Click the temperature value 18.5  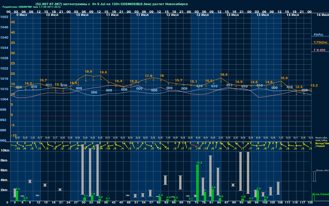coord(224,75)
